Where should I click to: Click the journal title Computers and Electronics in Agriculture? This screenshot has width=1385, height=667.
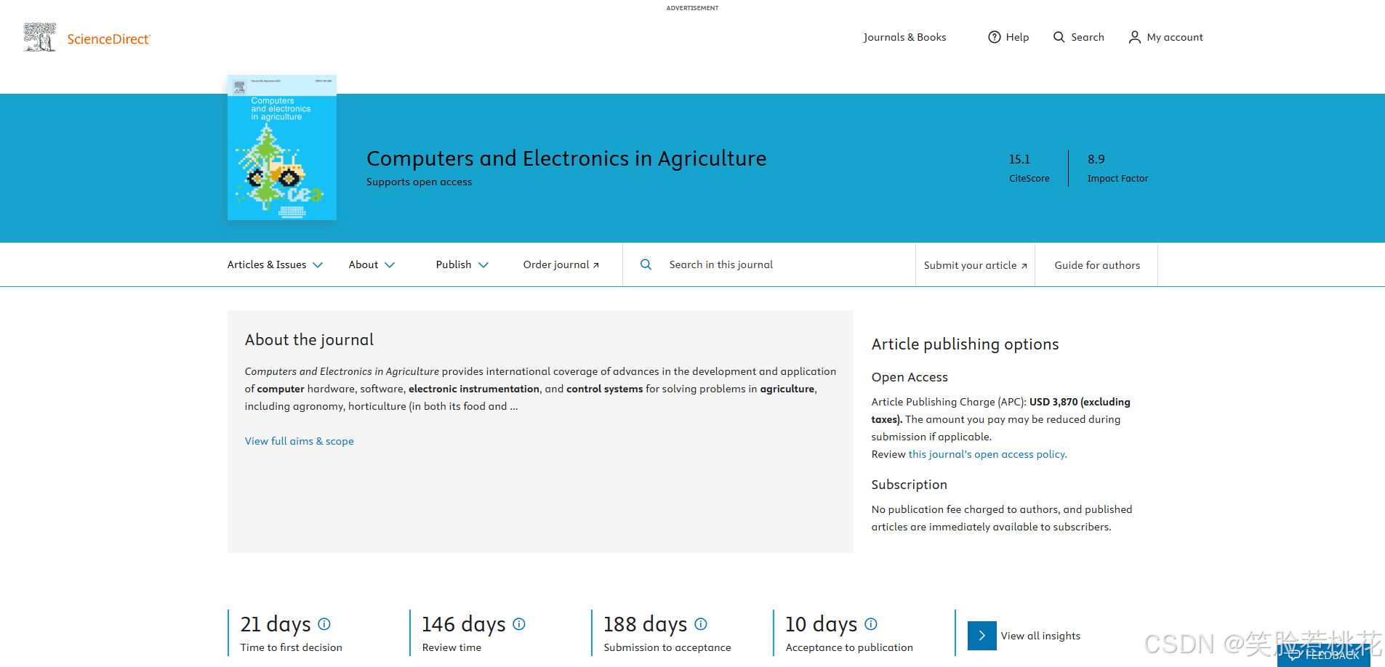pos(566,158)
